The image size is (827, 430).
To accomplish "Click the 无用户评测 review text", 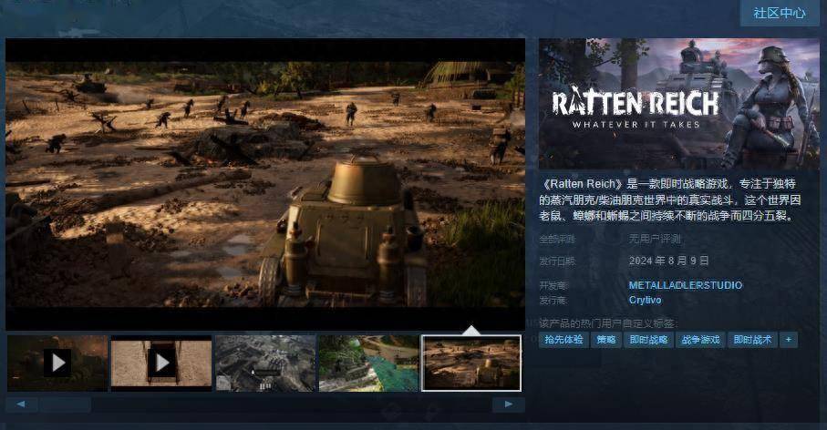I will point(655,240).
